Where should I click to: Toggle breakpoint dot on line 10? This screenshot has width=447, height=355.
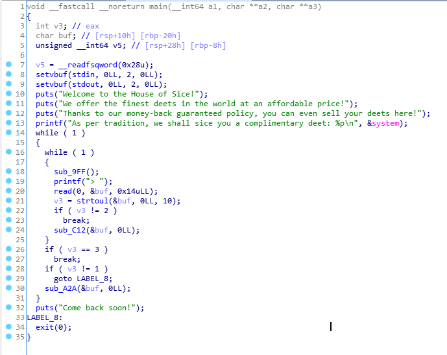9,93
